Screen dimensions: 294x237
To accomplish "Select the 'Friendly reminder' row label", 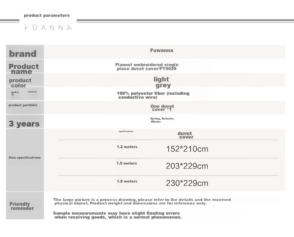I will pyautogui.click(x=22, y=206).
